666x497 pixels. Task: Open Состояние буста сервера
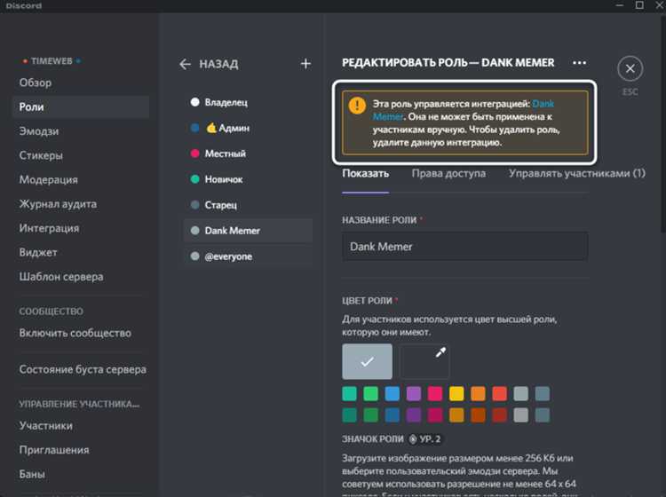click(81, 369)
